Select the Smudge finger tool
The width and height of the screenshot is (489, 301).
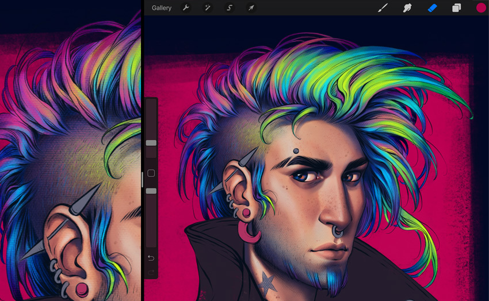coord(407,8)
